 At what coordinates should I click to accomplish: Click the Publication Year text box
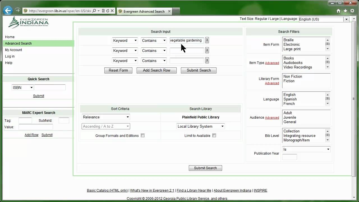tap(289, 157)
